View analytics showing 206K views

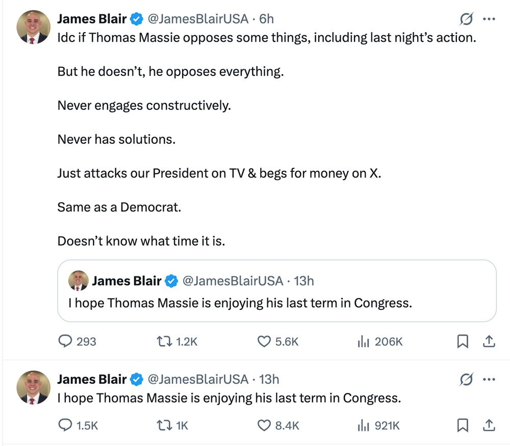pyautogui.click(x=363, y=342)
